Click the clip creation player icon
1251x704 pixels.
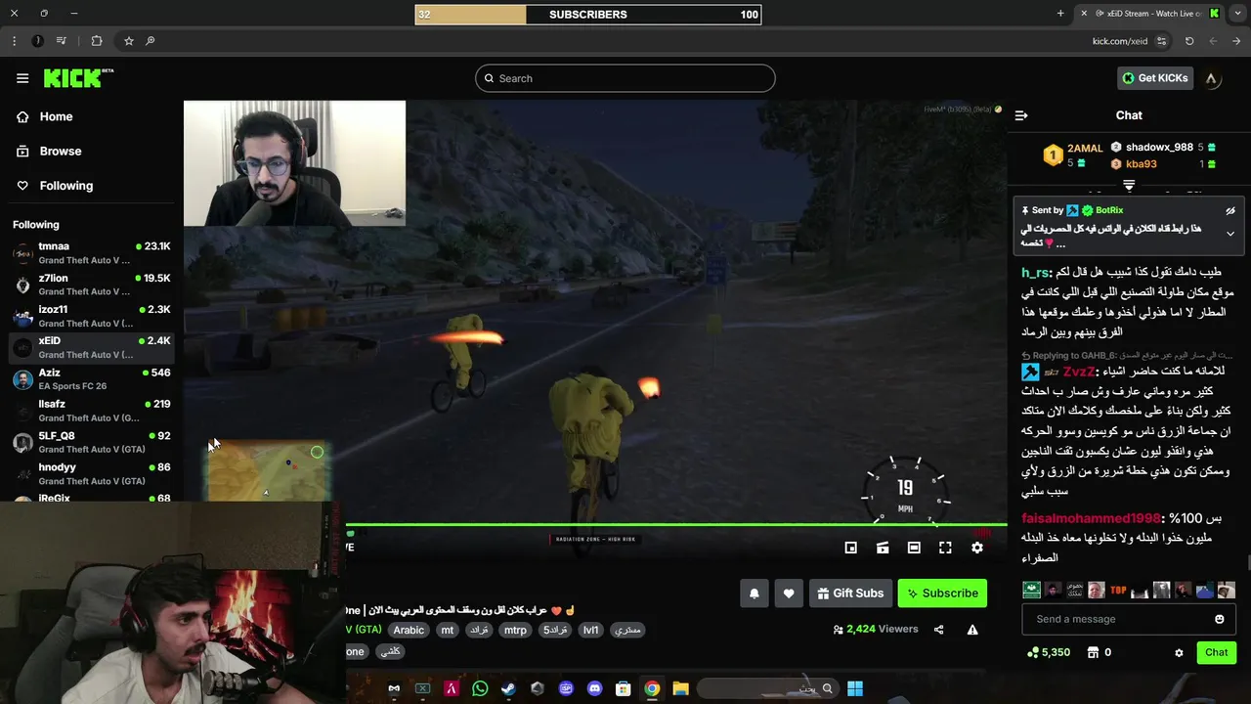883,548
